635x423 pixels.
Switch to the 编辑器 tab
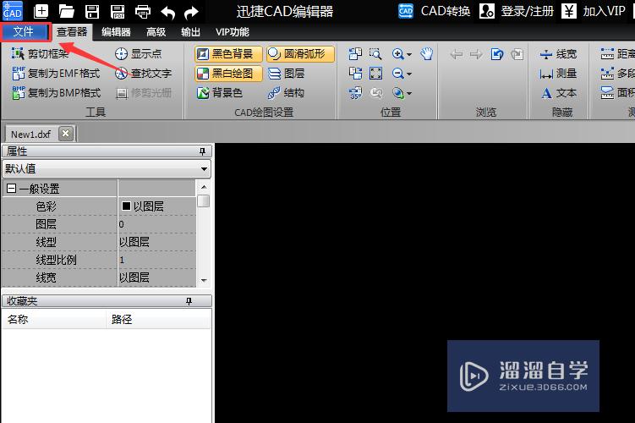coord(116,32)
